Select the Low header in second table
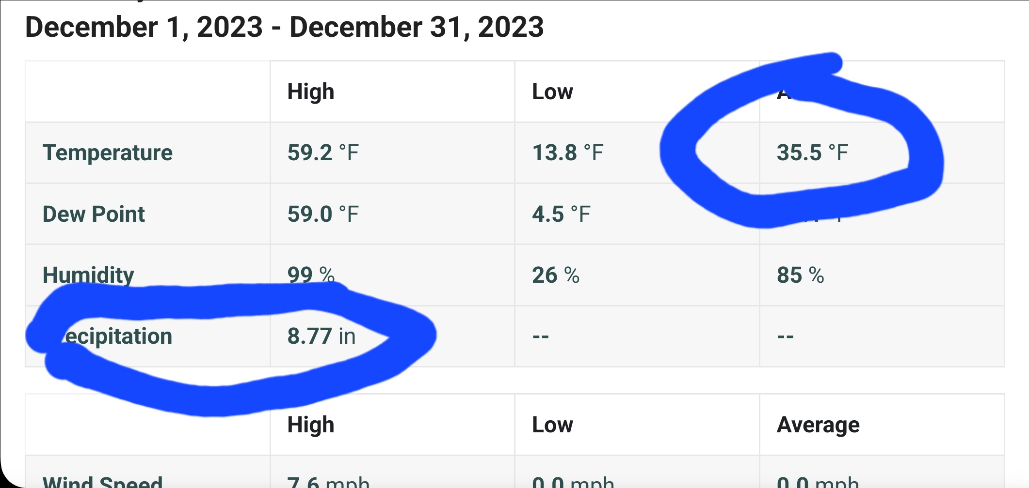The height and width of the screenshot is (488, 1029). point(552,425)
